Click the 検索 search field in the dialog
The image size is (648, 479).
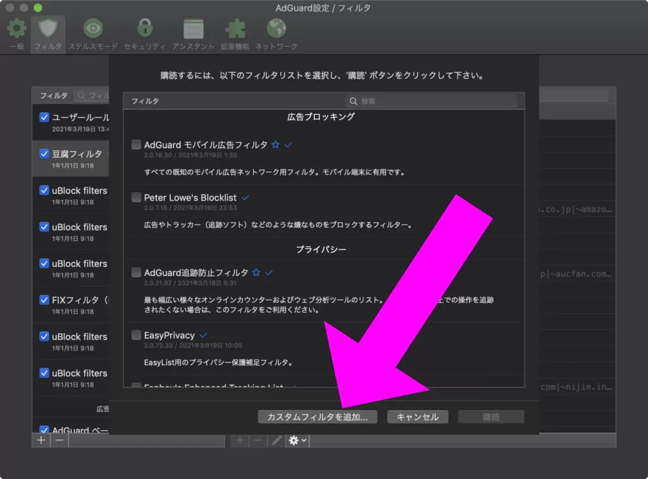coord(437,101)
